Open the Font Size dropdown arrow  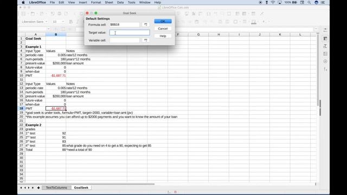63,22
